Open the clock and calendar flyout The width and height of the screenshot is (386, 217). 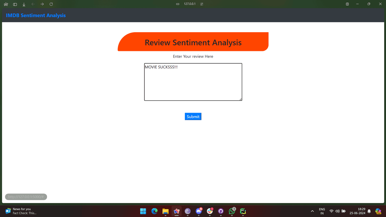pyautogui.click(x=357, y=211)
